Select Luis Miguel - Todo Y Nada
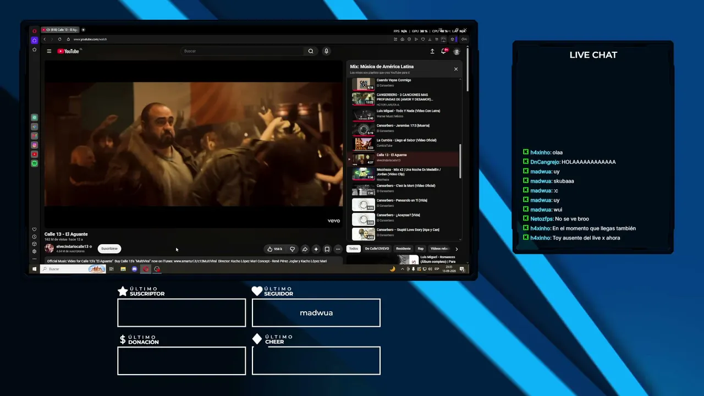 tap(404, 114)
